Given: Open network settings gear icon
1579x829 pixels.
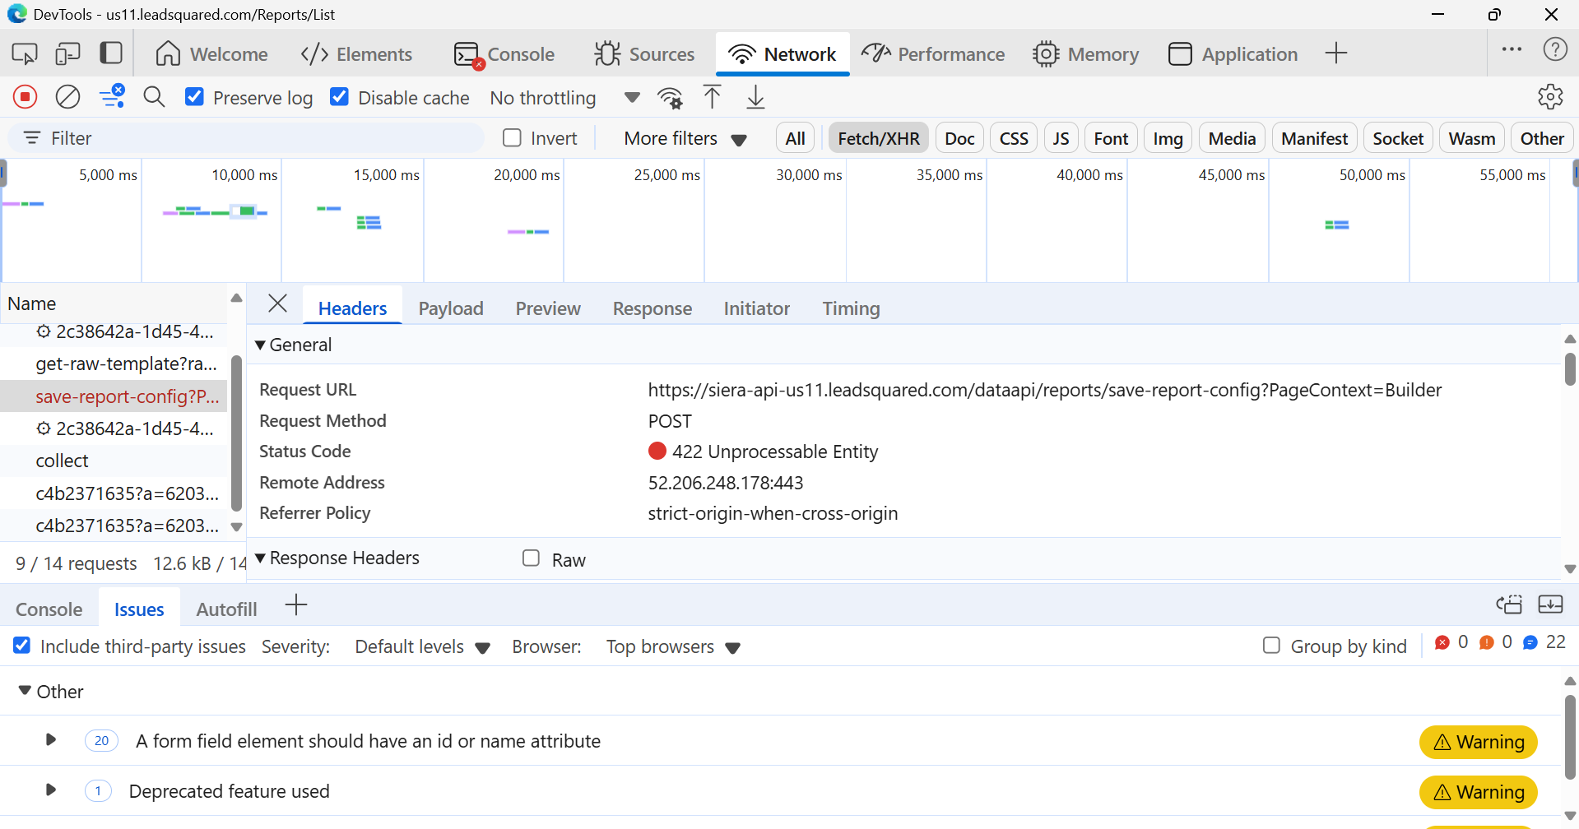Looking at the screenshot, I should click(1550, 97).
